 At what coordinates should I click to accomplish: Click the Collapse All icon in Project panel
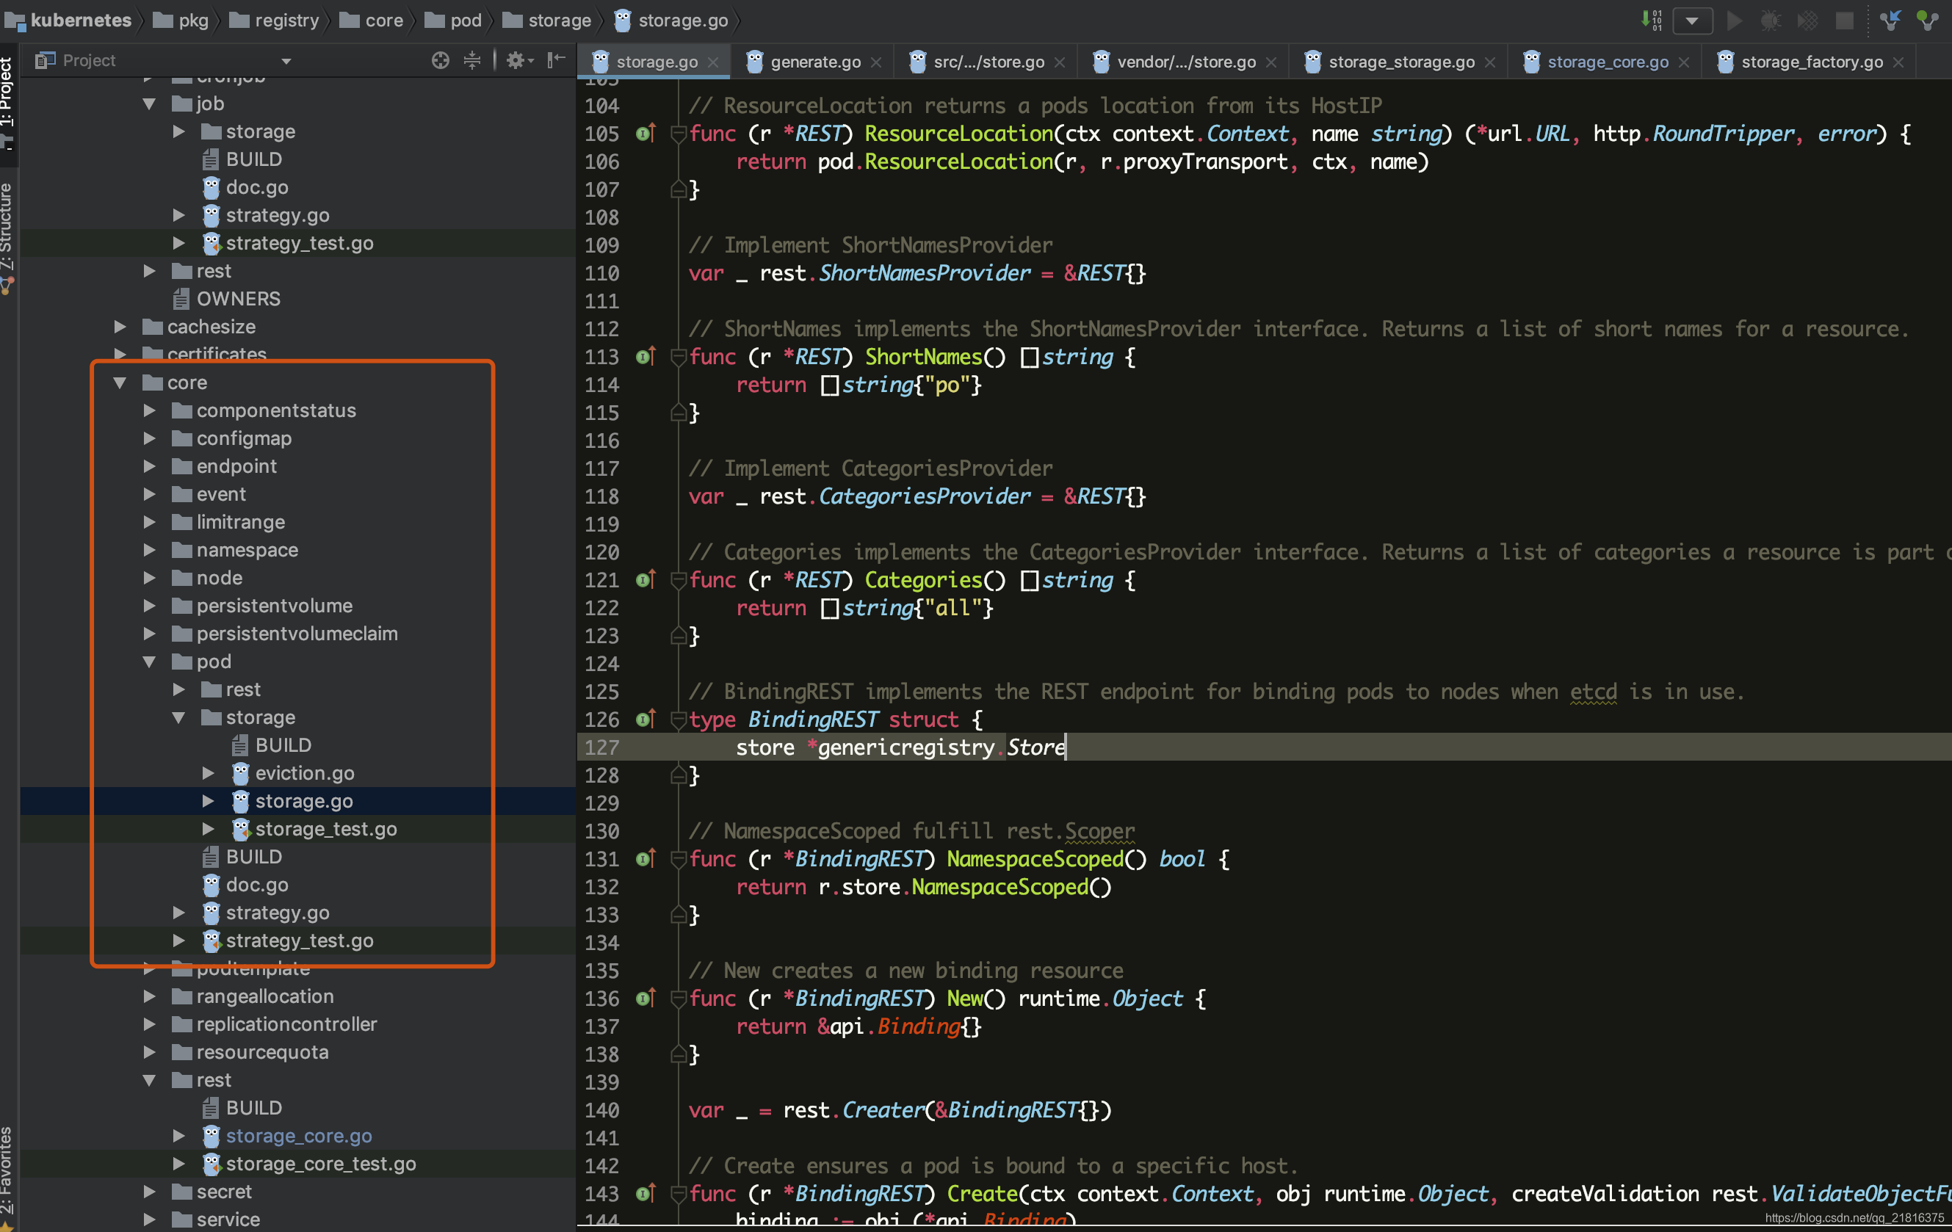[471, 61]
